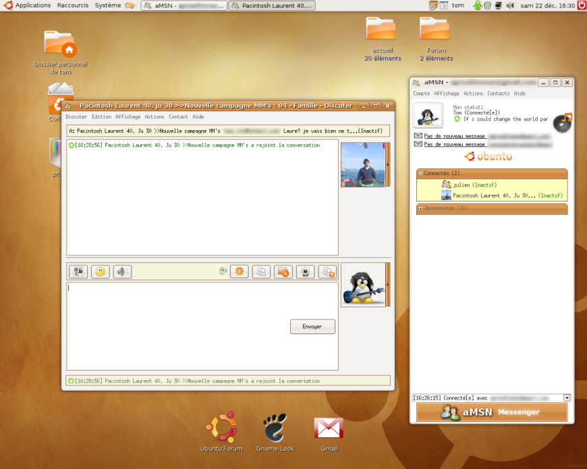Open the Edition menu in chat window
The image size is (587, 469).
(101, 117)
